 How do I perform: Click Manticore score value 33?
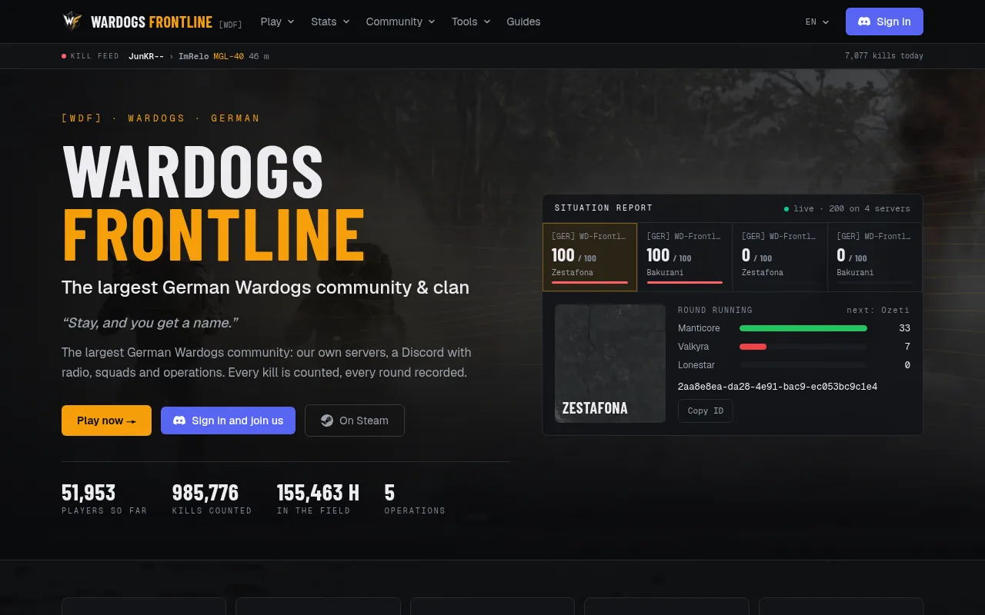point(904,328)
